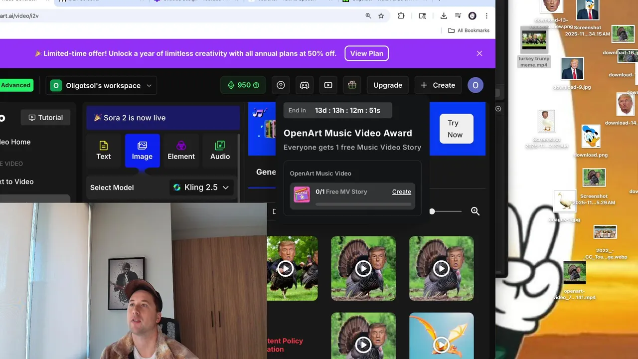Click the countdown timer 13d : 13h : 12m

[347, 110]
